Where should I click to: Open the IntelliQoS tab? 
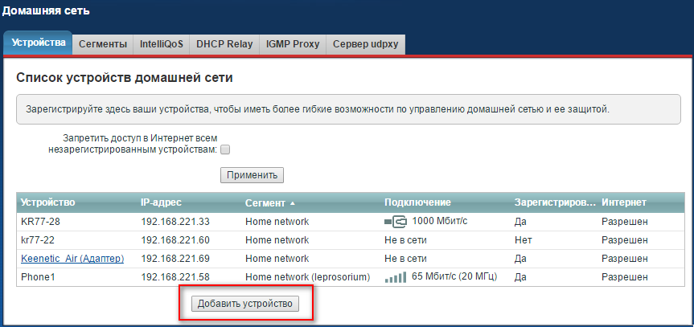162,45
